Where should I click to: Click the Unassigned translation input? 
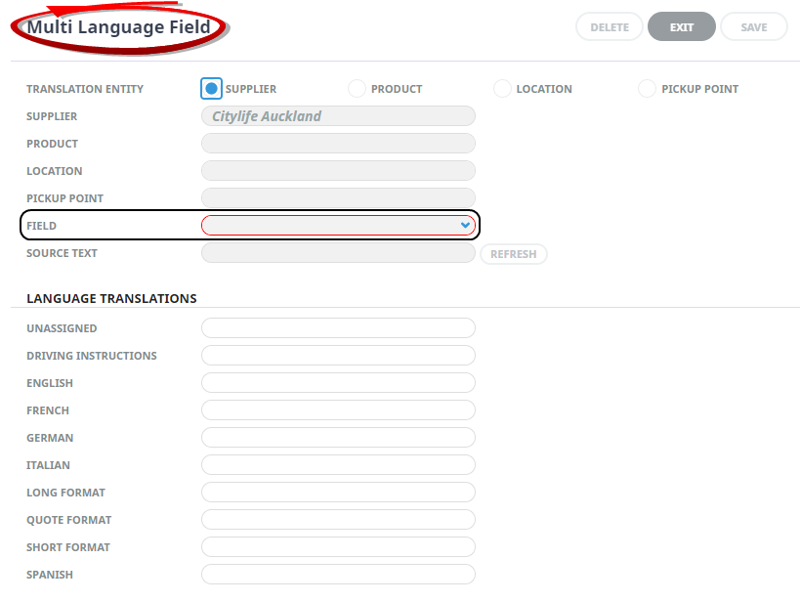[338, 327]
